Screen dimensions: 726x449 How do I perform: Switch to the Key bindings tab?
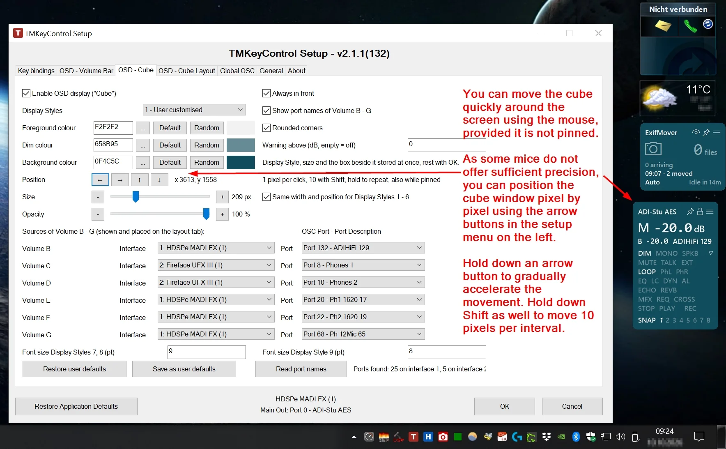(36, 71)
